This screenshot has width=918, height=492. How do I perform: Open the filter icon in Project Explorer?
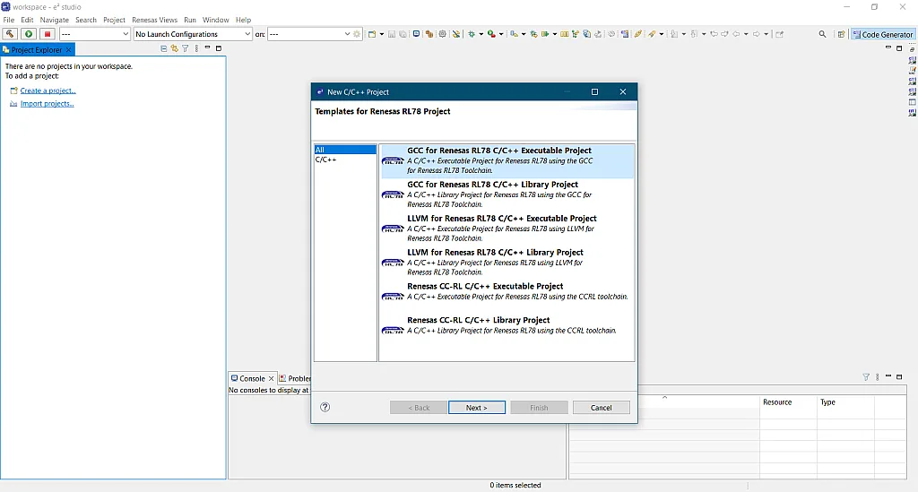tap(185, 49)
